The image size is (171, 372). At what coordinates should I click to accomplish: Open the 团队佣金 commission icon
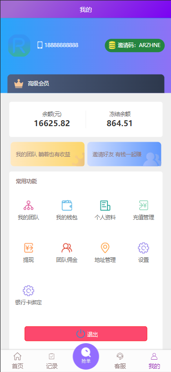67,248
